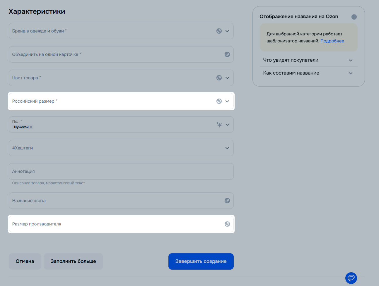
Task: Click link icon in Российский размер field
Action: tap(219, 101)
